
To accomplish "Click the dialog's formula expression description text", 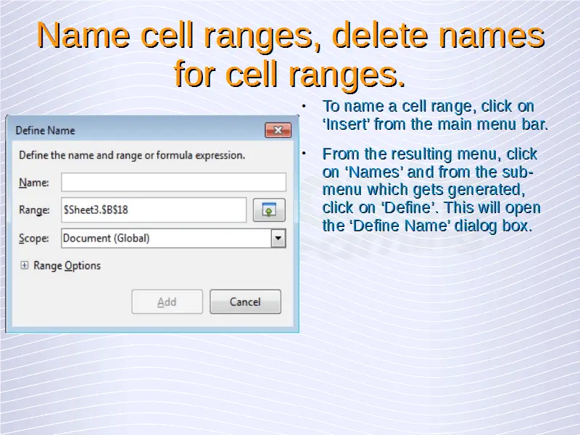I will click(131, 155).
